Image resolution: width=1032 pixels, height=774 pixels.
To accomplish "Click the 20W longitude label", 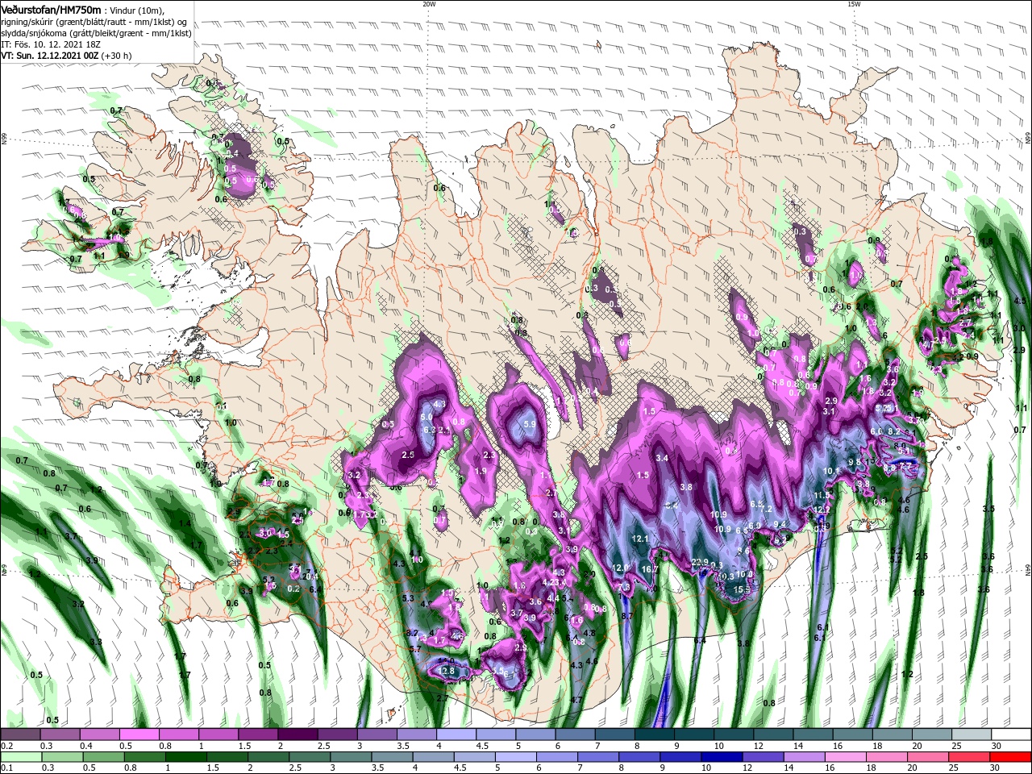I will click(x=429, y=4).
